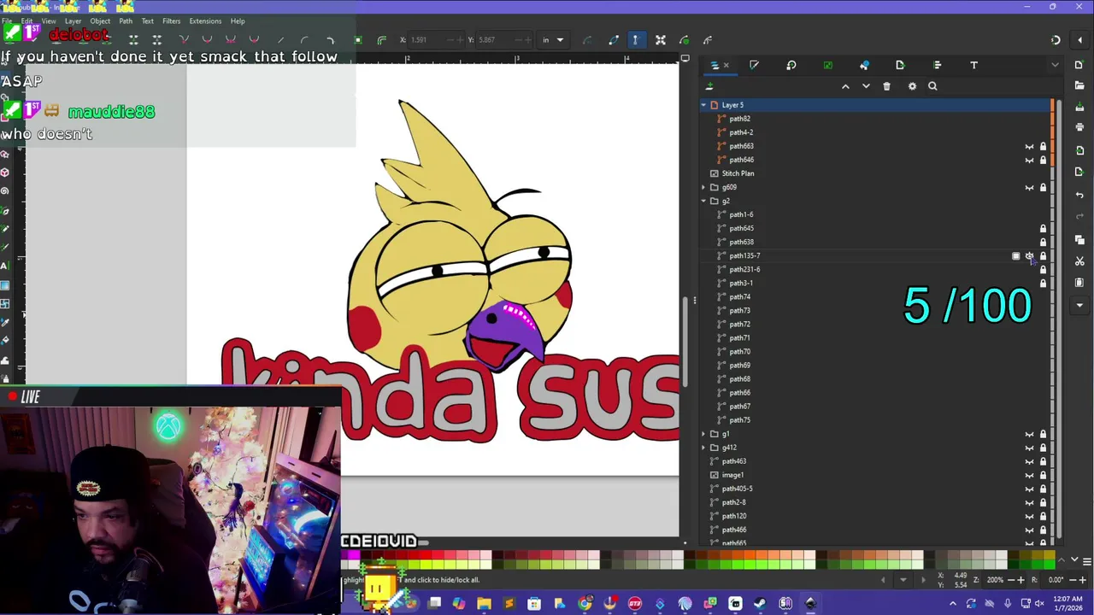This screenshot has height=615, width=1094.
Task: Open the Export panel tab
Action: (900, 65)
